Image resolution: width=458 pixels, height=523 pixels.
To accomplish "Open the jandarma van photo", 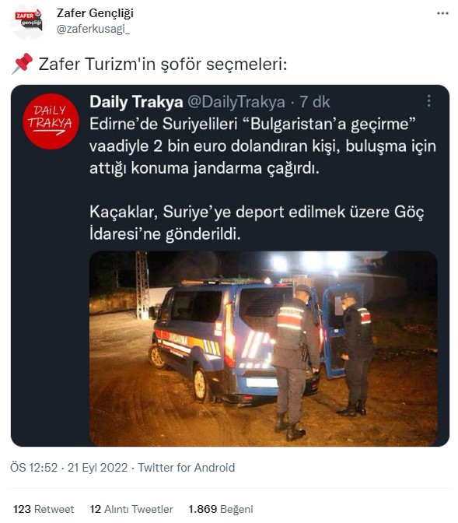I will (263, 349).
